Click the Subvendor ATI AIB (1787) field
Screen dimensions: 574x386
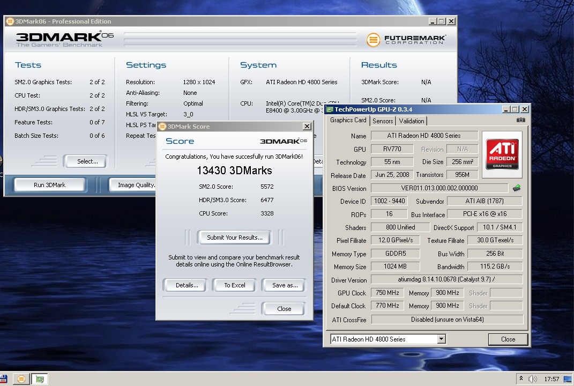point(484,201)
